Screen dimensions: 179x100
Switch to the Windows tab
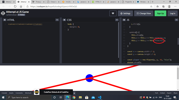[143, 2]
